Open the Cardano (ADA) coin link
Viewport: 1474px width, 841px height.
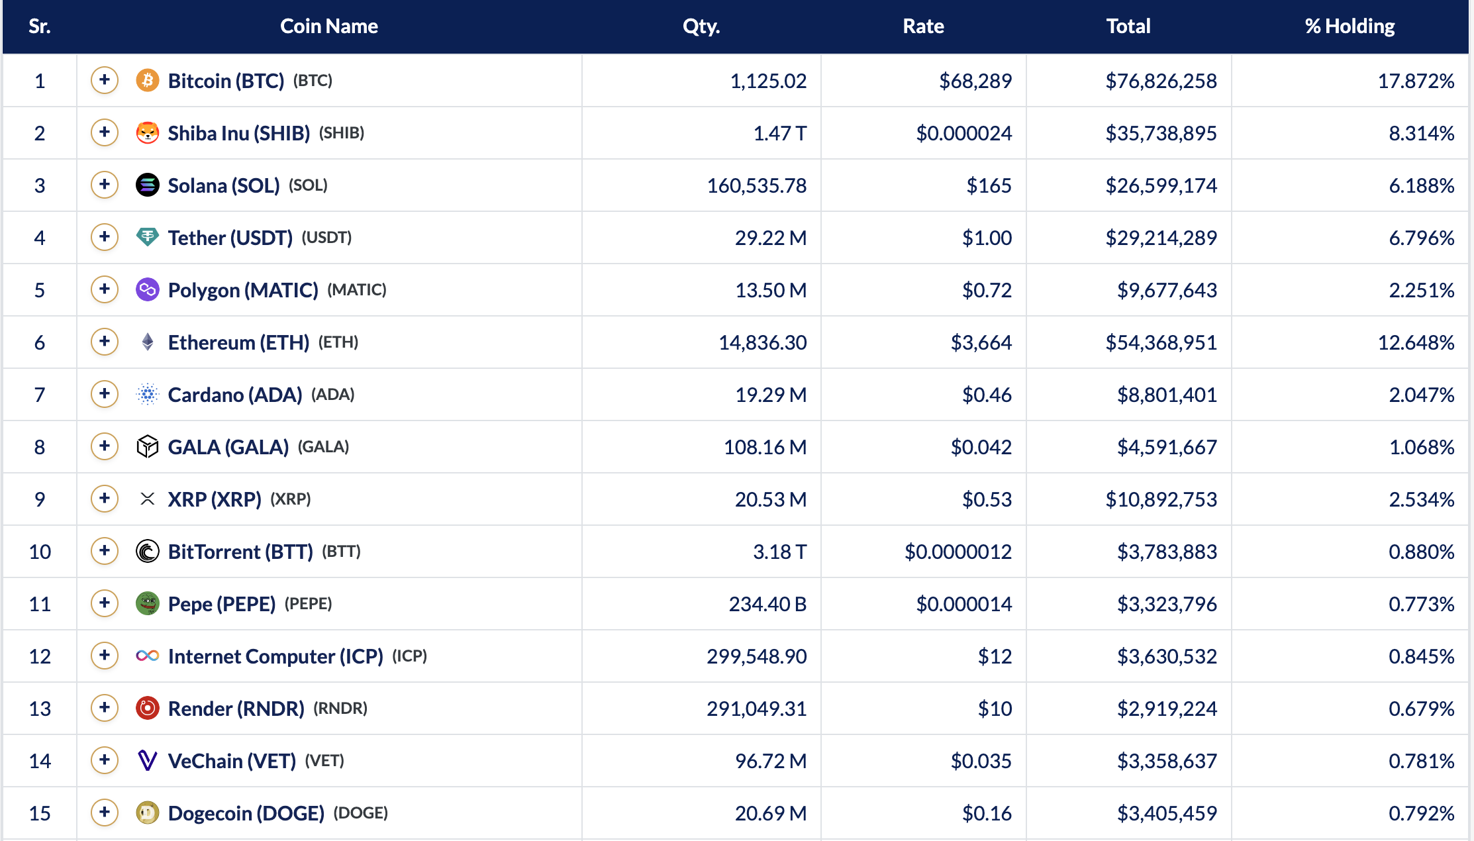click(x=235, y=395)
